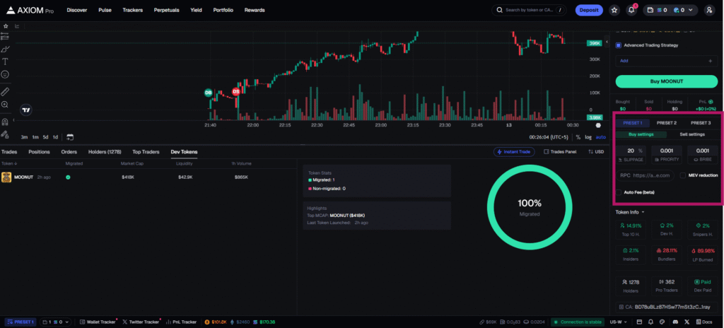Screen dimensions: 724x328
Task: Toggle the lock drawings pencil tool
Action: (5, 134)
